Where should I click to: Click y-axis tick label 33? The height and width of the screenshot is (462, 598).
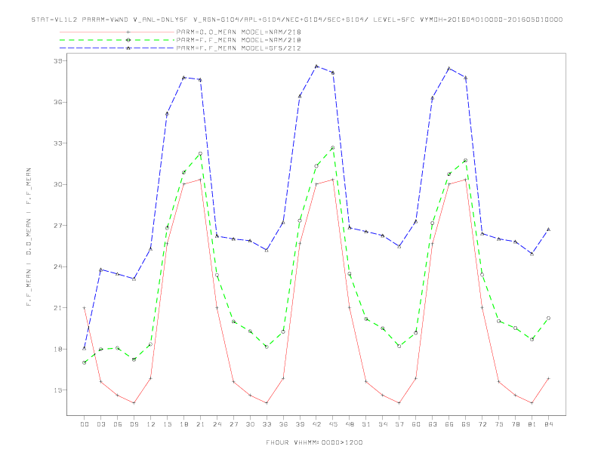[57, 143]
